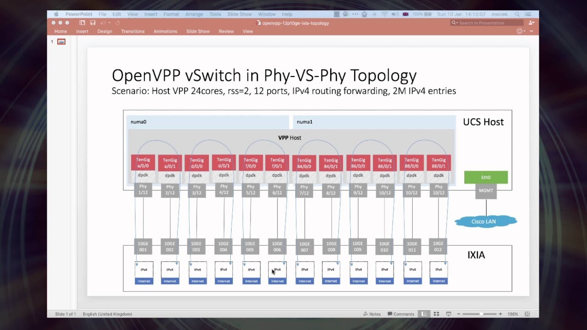This screenshot has height=330, width=587.
Task: Save the presentation with the floppy disk icon
Action: pos(93,22)
